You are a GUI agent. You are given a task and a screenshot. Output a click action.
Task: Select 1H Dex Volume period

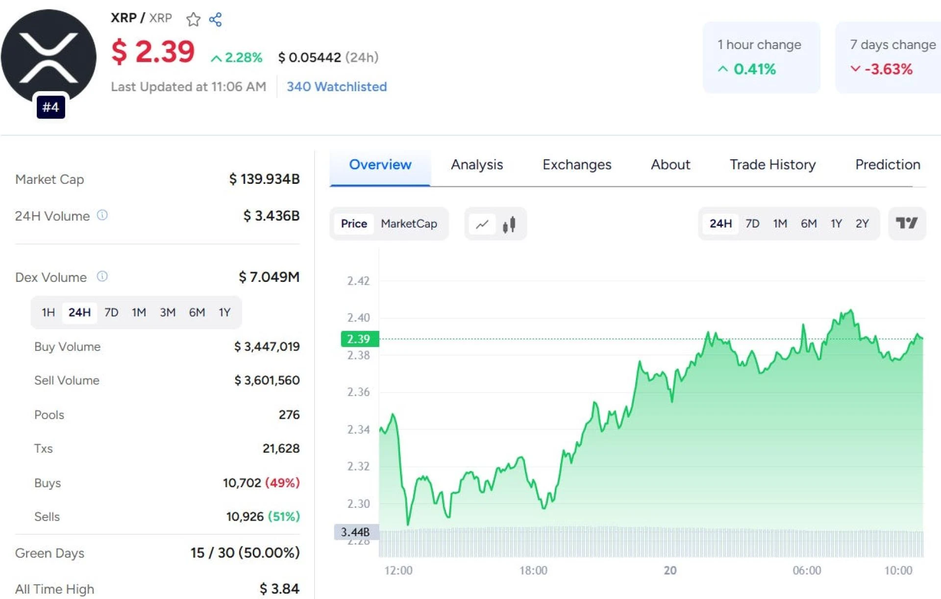[48, 312]
